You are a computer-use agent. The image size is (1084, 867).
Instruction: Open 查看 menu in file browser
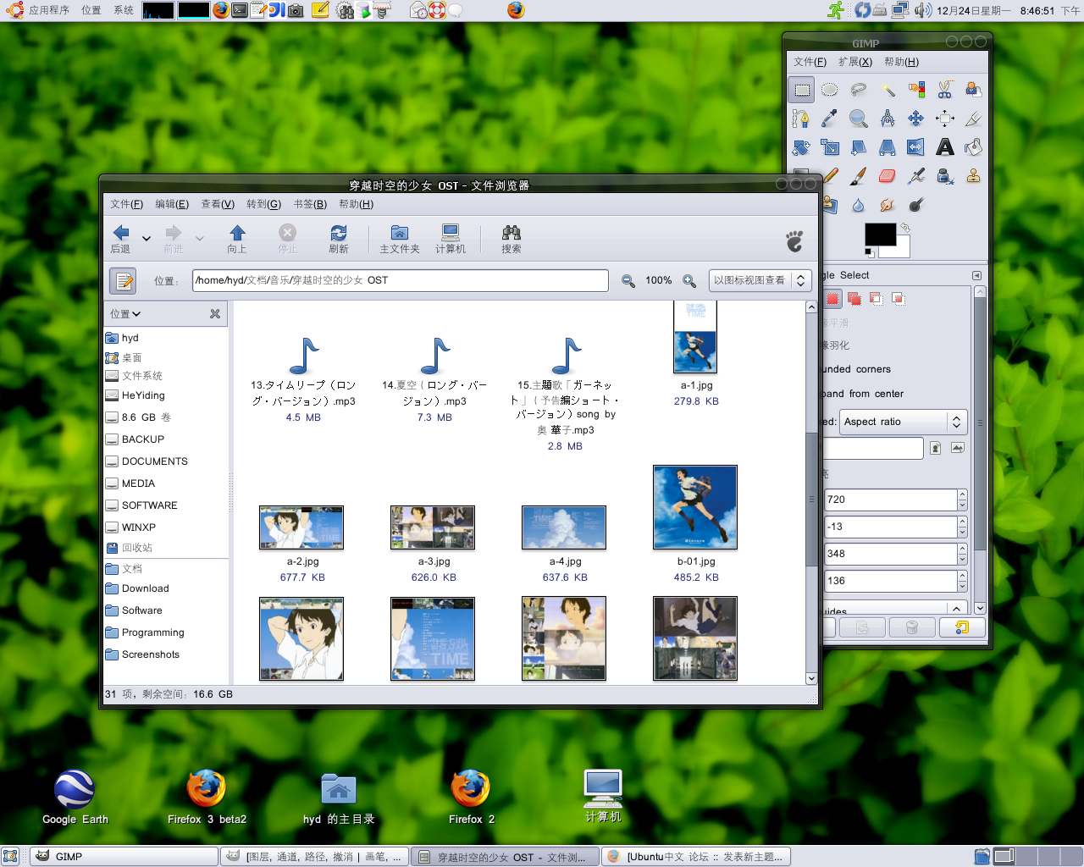218,204
